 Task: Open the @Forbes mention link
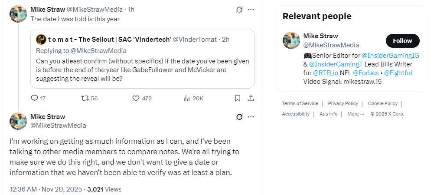point(365,73)
